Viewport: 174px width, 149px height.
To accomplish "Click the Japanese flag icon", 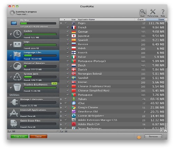I will click(74, 36).
